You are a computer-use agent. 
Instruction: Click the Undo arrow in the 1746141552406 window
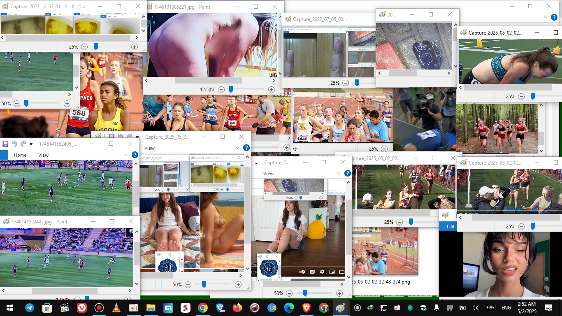click(14, 144)
